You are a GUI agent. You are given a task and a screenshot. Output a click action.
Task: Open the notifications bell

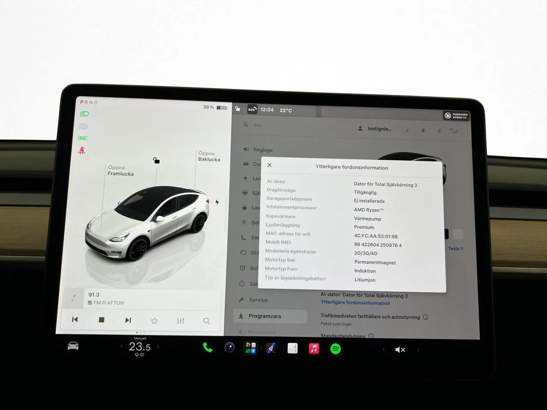tap(423, 130)
